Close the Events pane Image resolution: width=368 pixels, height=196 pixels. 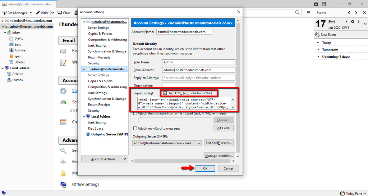(364, 13)
